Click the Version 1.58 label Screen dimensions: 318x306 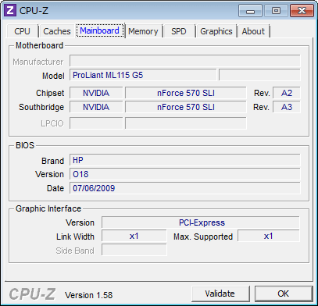[88, 295]
